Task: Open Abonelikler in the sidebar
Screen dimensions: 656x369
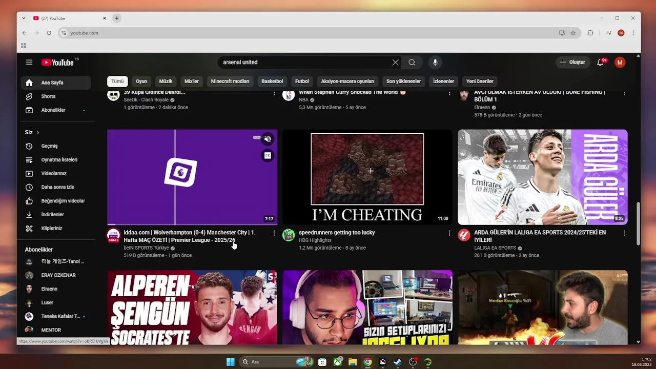Action: 56,110
